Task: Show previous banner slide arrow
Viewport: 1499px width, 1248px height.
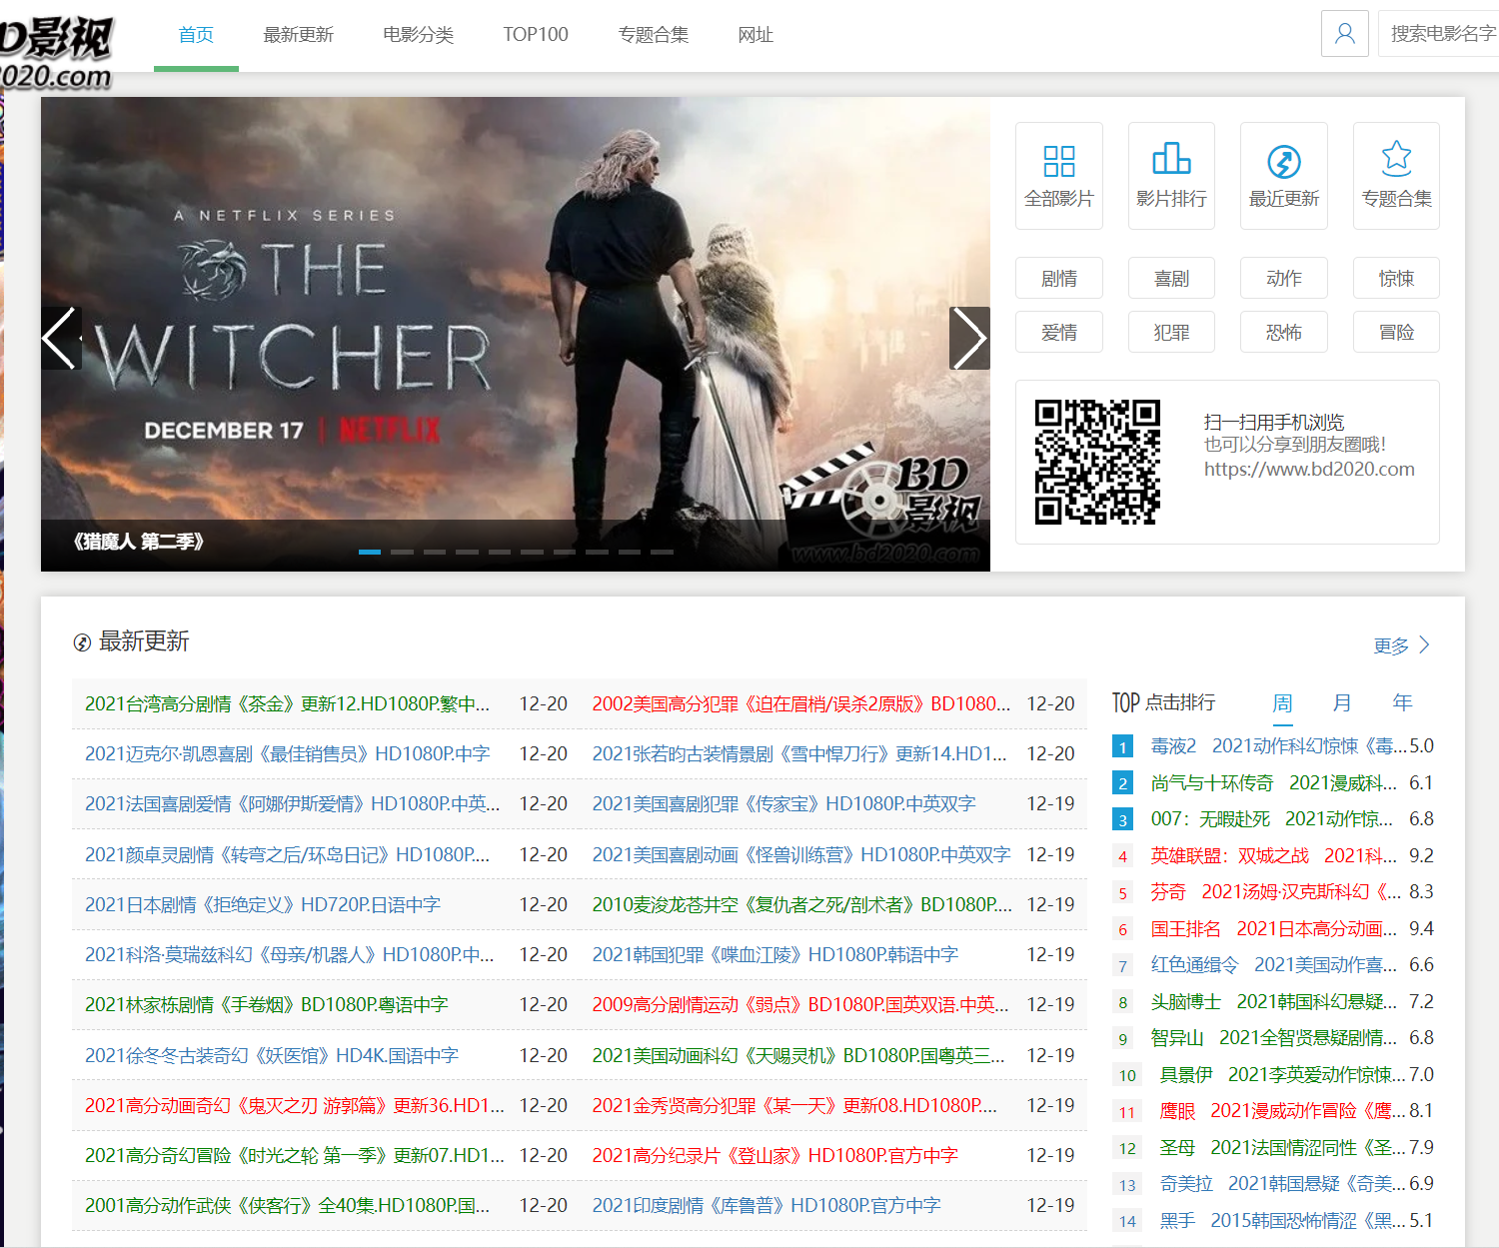Action: (x=60, y=338)
